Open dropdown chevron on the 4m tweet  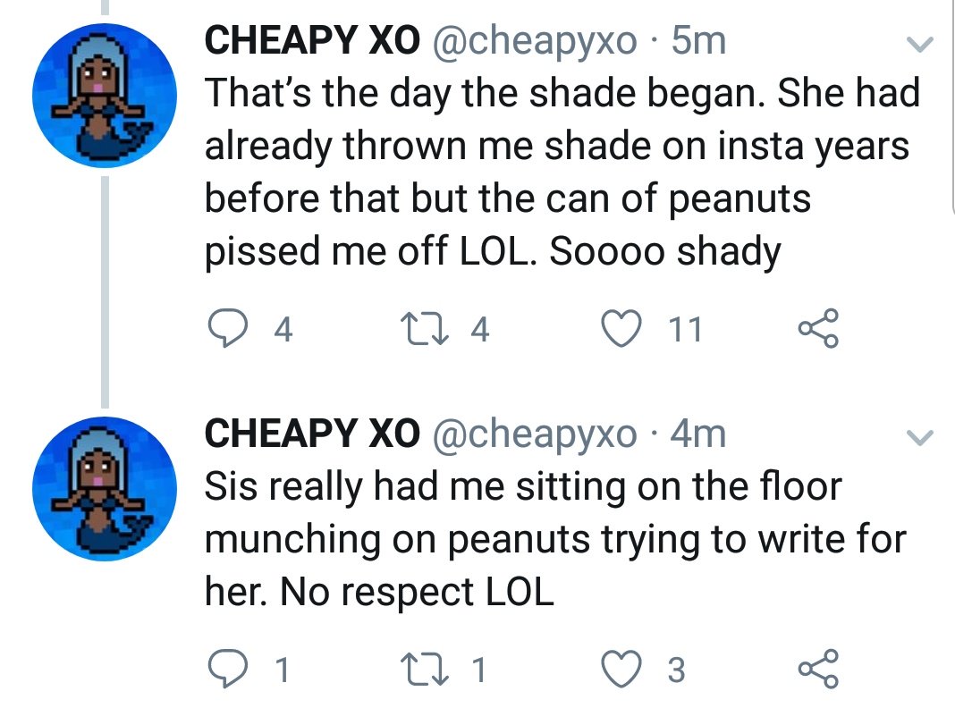coord(920,437)
